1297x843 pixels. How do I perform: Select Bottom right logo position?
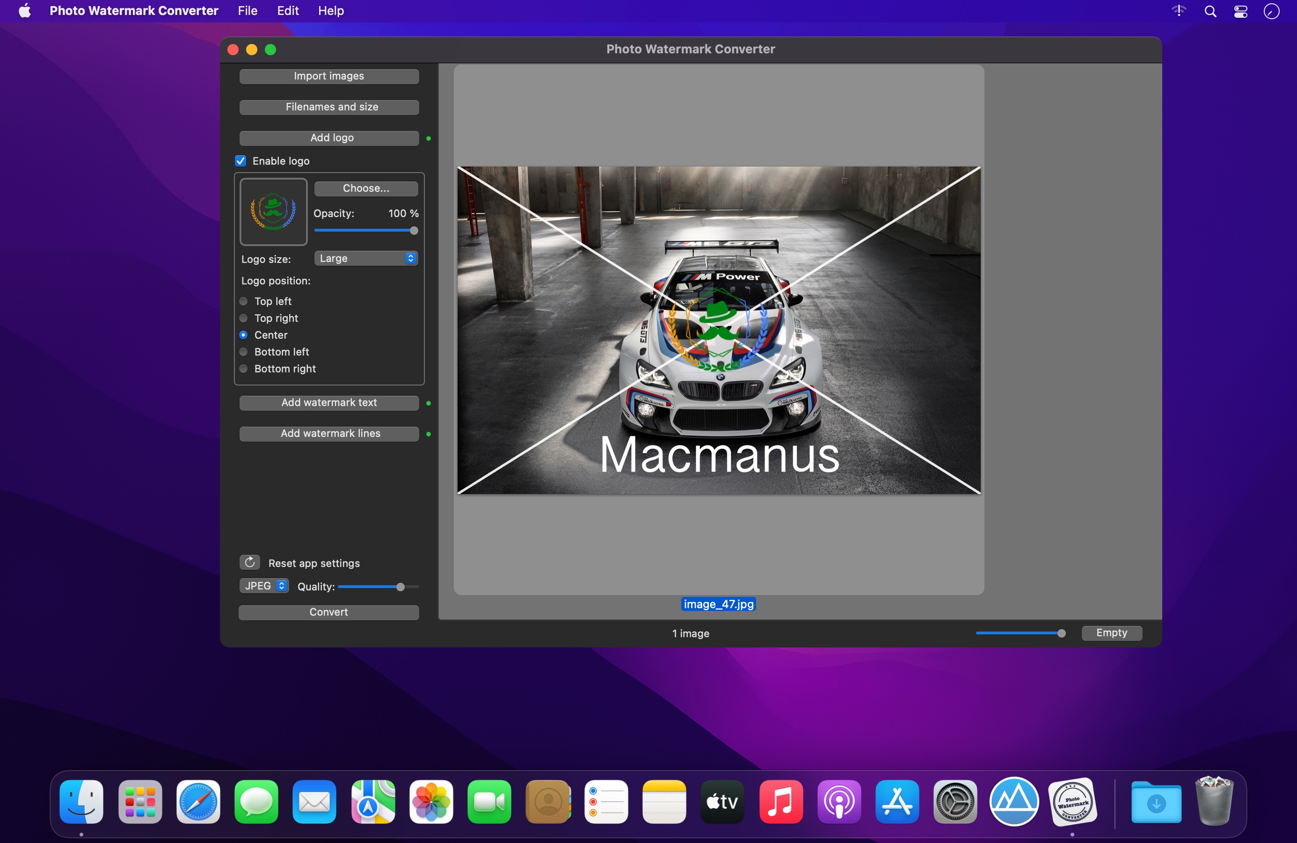point(244,369)
